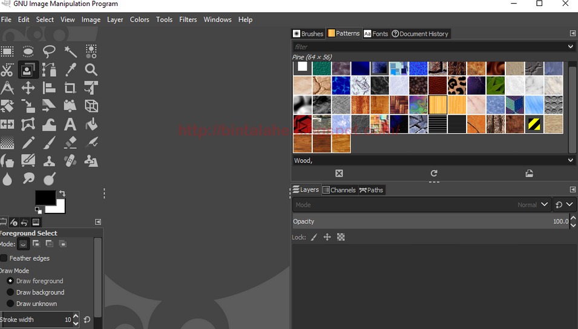Image resolution: width=578 pixels, height=329 pixels.
Task: Toggle lock position and size of layer
Action: pos(327,237)
